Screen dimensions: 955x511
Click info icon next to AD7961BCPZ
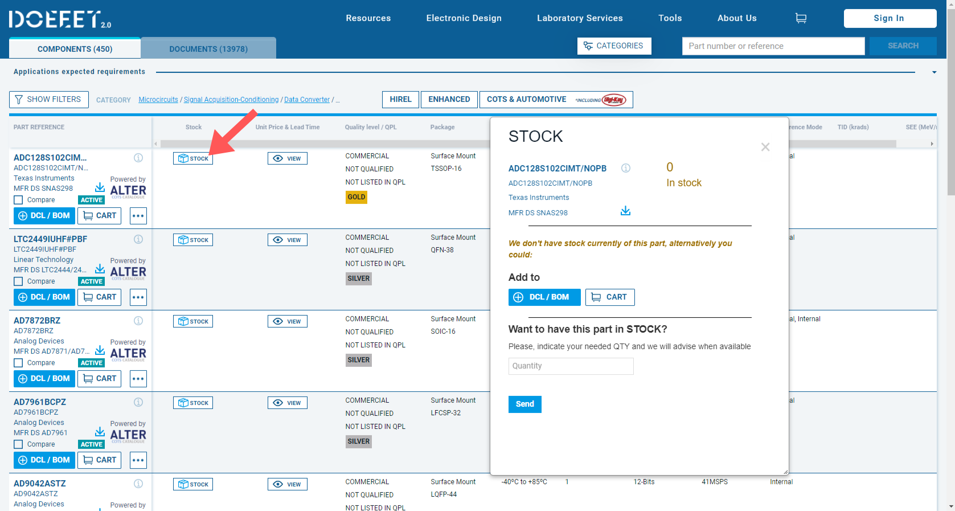[x=138, y=402]
